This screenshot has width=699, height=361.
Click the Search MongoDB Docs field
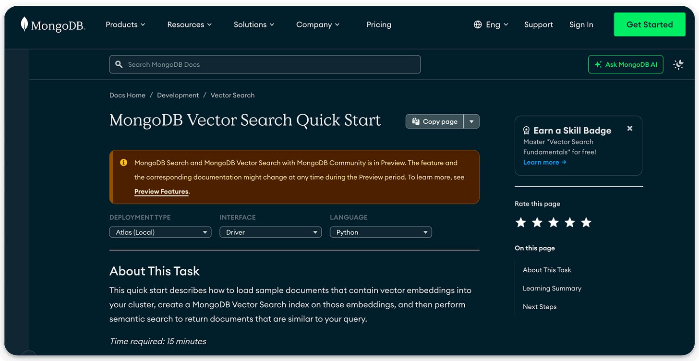click(x=265, y=64)
